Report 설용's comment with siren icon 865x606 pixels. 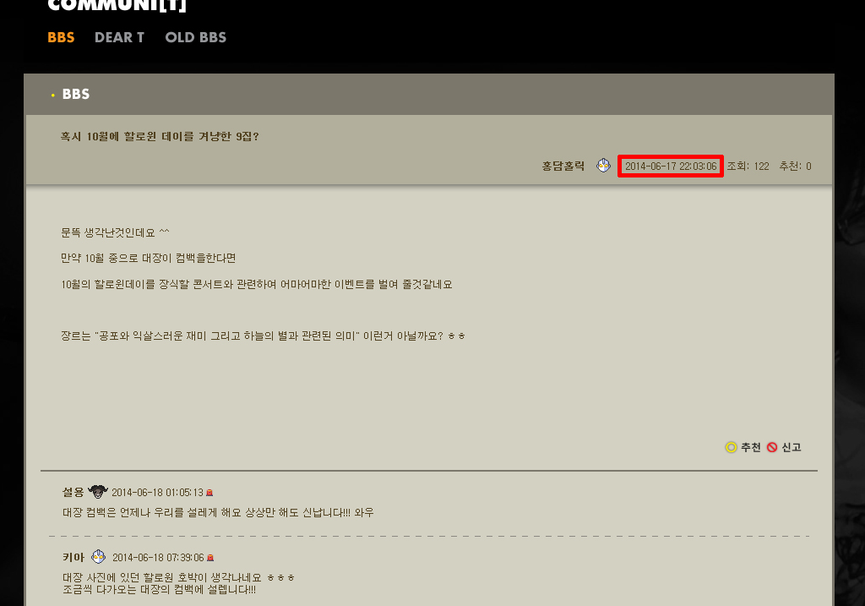209,492
